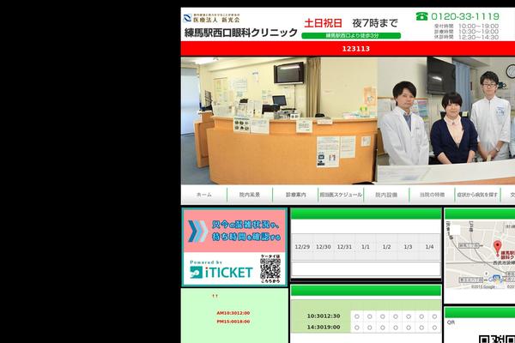
Task: Click the iTICKET logo
Action: 221,272
